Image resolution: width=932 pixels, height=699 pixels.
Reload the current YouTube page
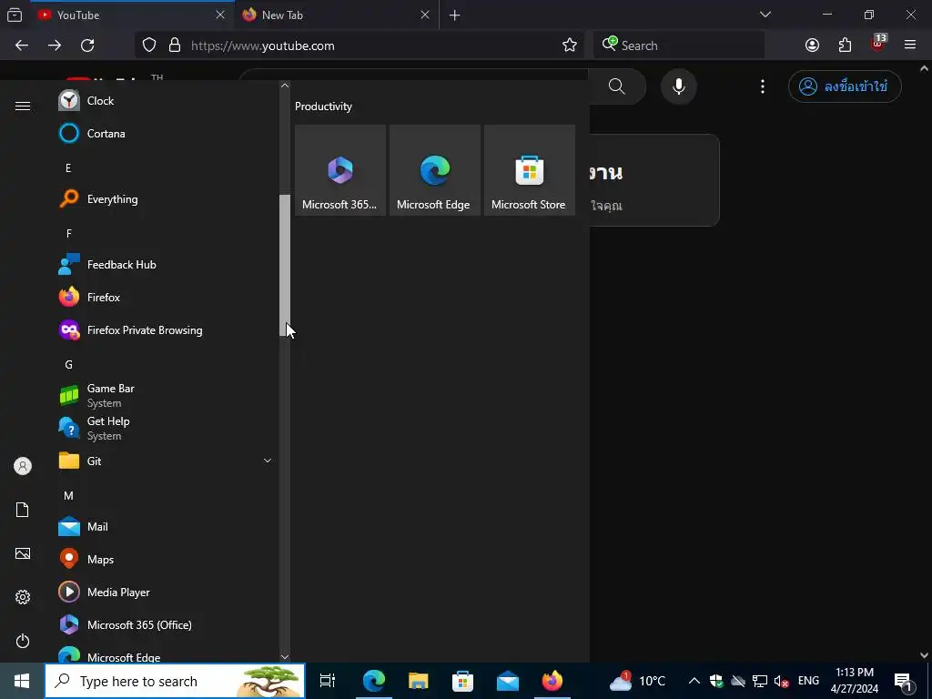coord(87,46)
